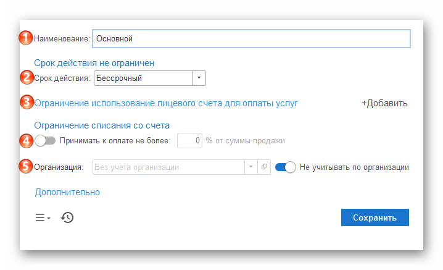Open the hamburger list menu icon
443x270 pixels.
(43, 217)
